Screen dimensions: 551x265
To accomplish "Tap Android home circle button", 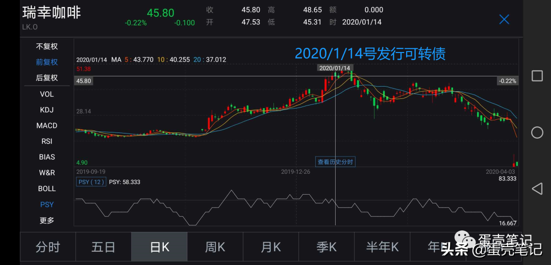I will click(x=537, y=132).
